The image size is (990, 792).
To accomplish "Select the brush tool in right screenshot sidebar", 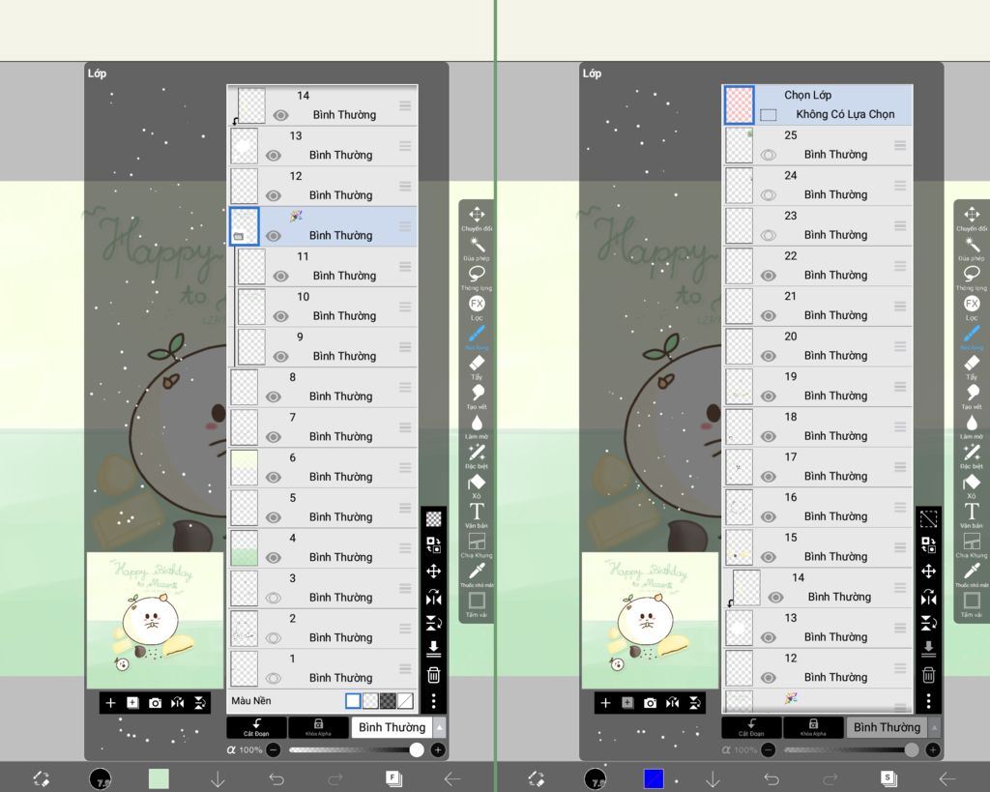I will pos(972,337).
